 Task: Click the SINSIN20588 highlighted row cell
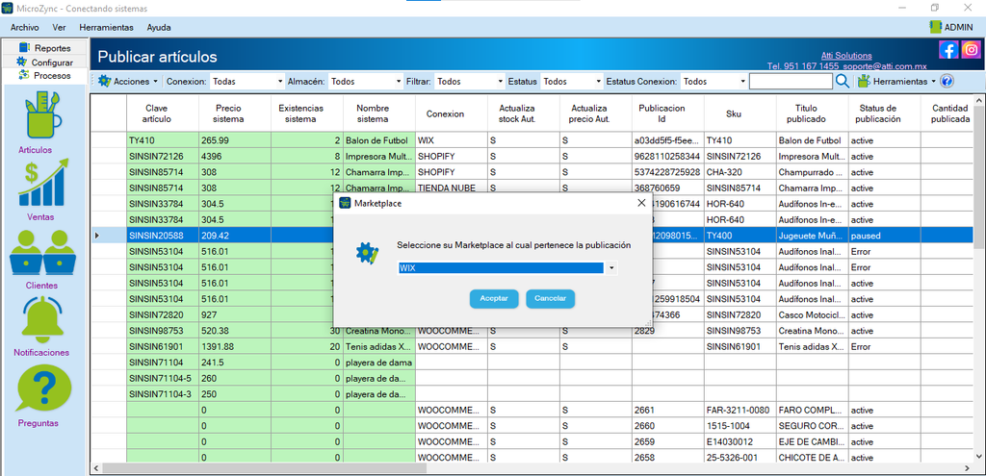click(x=163, y=236)
